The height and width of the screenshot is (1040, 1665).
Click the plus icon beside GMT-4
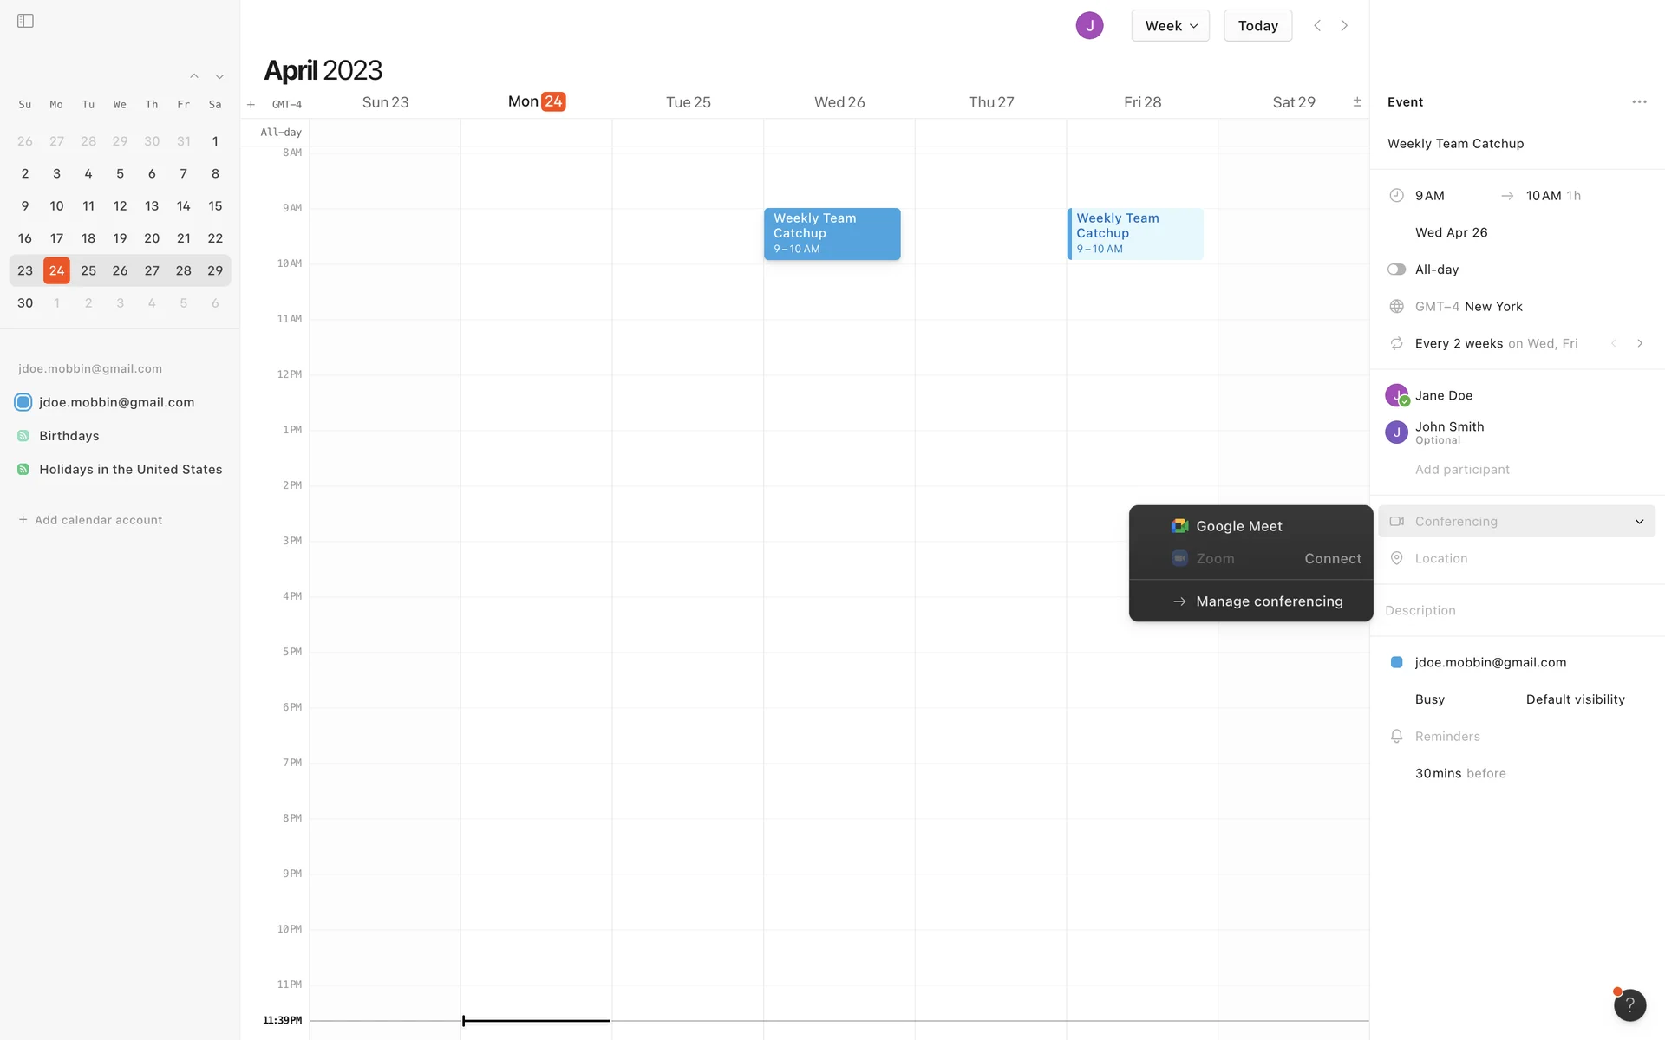(x=251, y=105)
